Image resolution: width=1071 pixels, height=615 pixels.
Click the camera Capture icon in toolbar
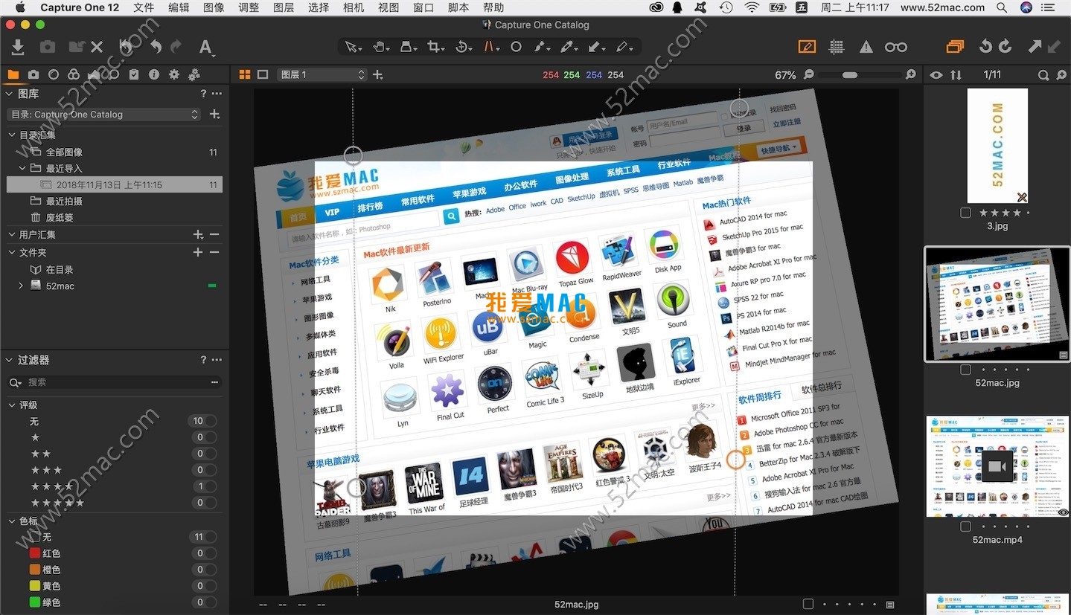click(48, 47)
